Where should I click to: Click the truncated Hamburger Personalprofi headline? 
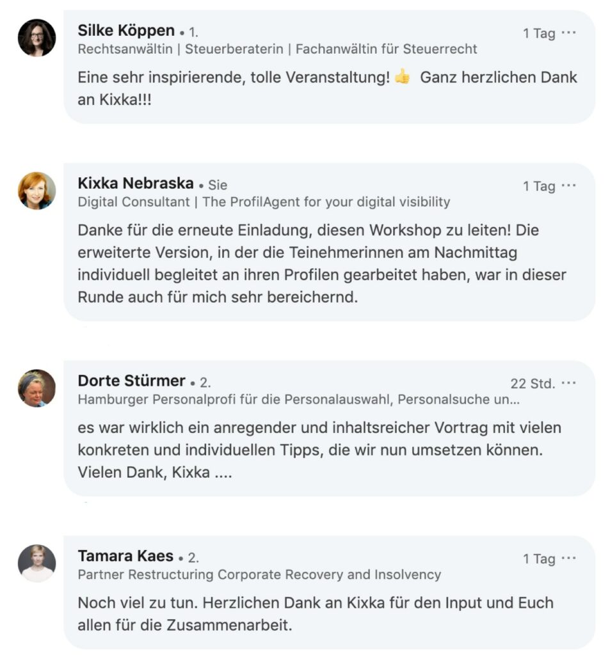[298, 400]
